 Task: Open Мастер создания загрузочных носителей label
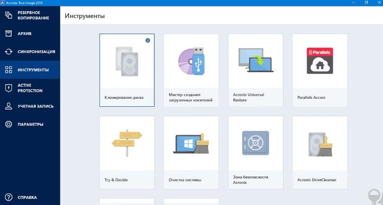(190, 97)
